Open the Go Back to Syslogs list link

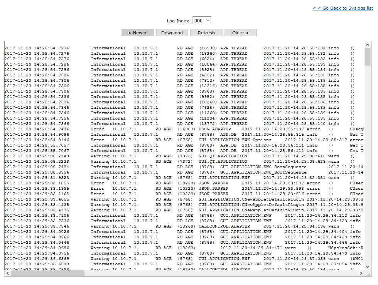pos(343,8)
